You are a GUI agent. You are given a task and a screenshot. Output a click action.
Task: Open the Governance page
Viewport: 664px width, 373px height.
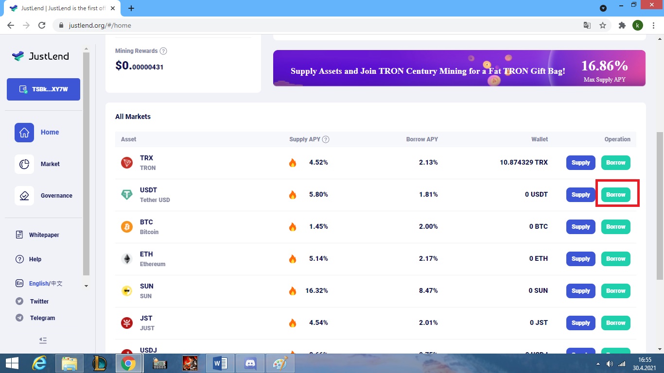(44, 196)
